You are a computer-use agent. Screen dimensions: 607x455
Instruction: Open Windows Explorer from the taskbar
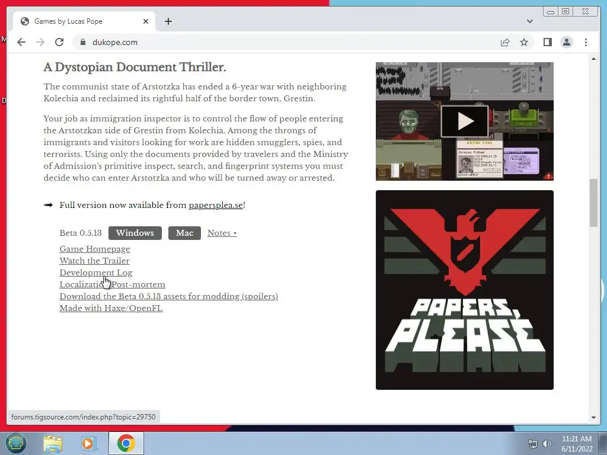click(x=53, y=444)
